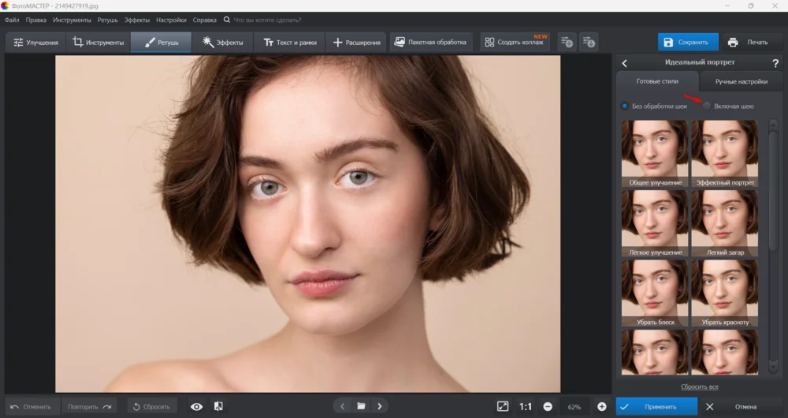
Task: Open the file browser folder icon
Action: (361, 406)
